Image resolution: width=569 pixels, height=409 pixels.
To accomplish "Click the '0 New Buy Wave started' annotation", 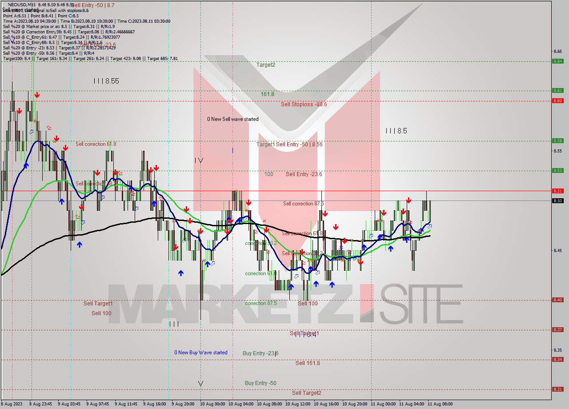I will pos(200,353).
